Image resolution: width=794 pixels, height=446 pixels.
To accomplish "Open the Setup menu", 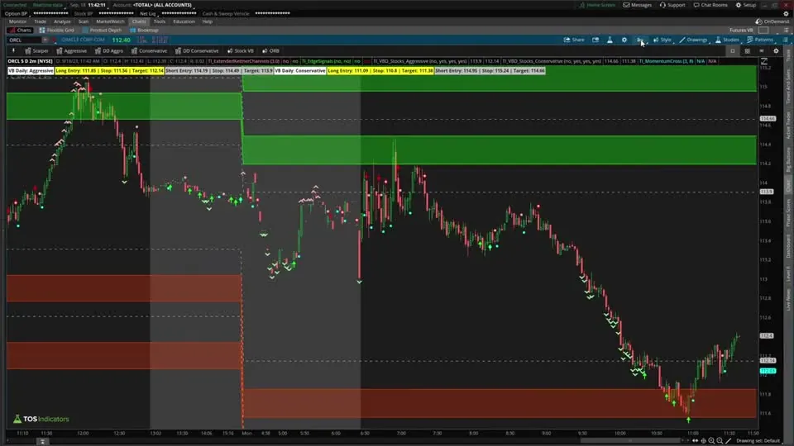I will point(745,5).
